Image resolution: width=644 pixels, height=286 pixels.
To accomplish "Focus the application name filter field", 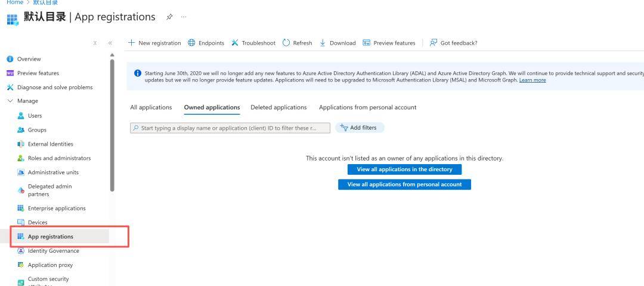I will (x=230, y=128).
